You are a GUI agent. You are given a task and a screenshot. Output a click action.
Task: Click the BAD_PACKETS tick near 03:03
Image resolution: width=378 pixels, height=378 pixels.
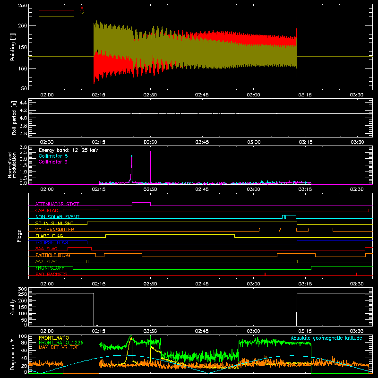coord(265,274)
